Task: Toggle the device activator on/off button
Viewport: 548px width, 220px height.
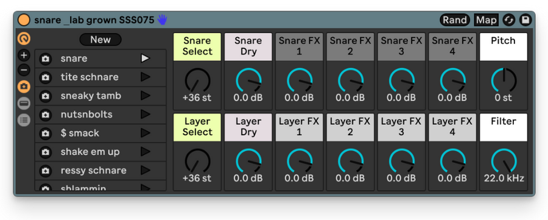Action: [24, 20]
